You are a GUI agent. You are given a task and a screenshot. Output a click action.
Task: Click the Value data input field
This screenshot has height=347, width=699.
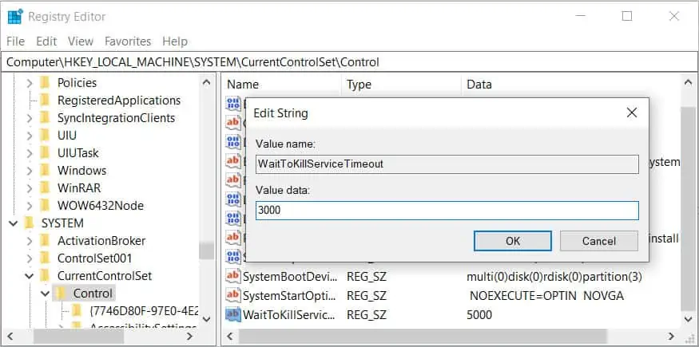tap(447, 211)
